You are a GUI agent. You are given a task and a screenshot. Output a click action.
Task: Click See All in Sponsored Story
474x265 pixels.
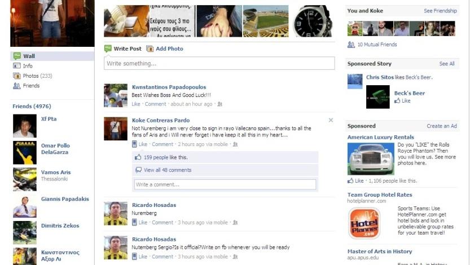pyautogui.click(x=447, y=64)
